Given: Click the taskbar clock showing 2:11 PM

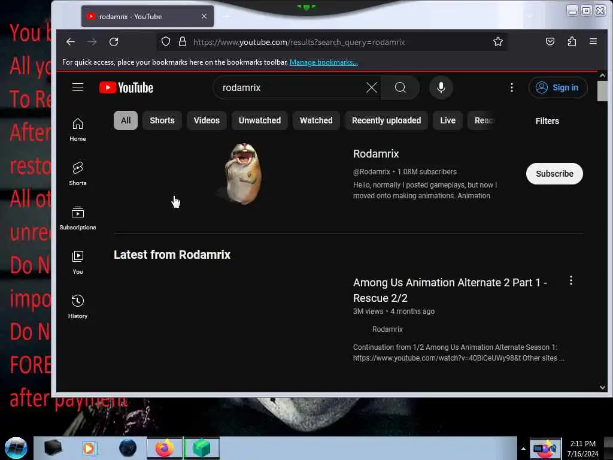Looking at the screenshot, I should (x=582, y=448).
